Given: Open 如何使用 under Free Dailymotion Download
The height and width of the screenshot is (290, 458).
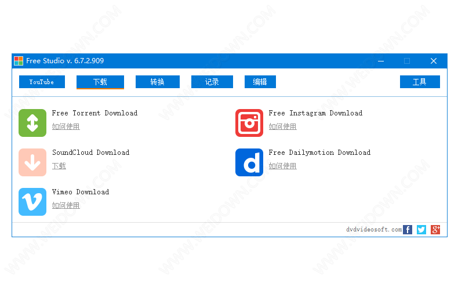Looking at the screenshot, I should pos(283,166).
